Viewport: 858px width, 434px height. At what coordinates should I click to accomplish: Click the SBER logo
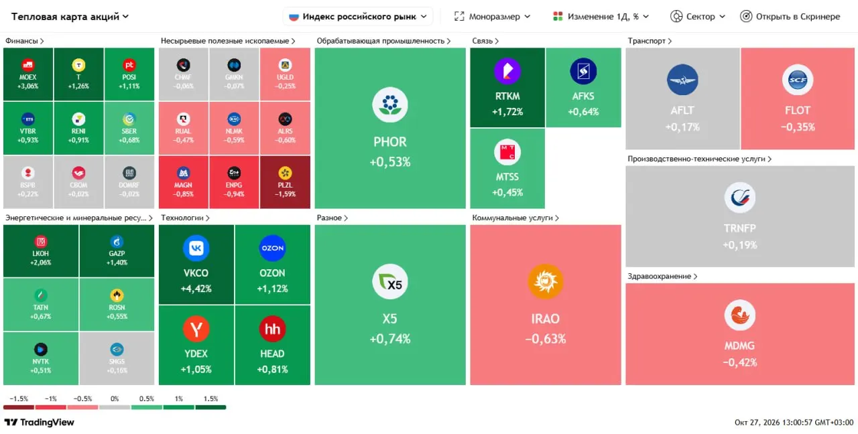(x=129, y=119)
